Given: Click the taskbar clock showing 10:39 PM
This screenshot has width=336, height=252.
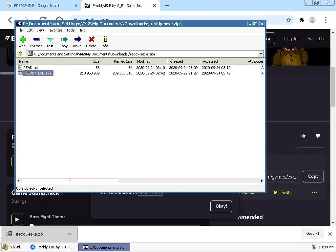Looking at the screenshot, I should point(326,247).
